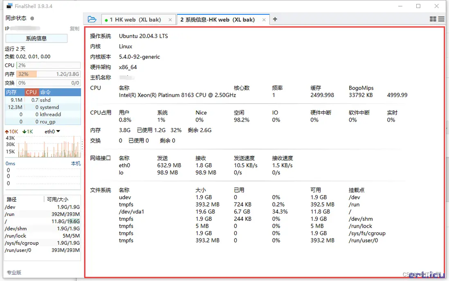
Task: Select the /sys/fs/cgroup row in sidebar
Action: [x=43, y=243]
